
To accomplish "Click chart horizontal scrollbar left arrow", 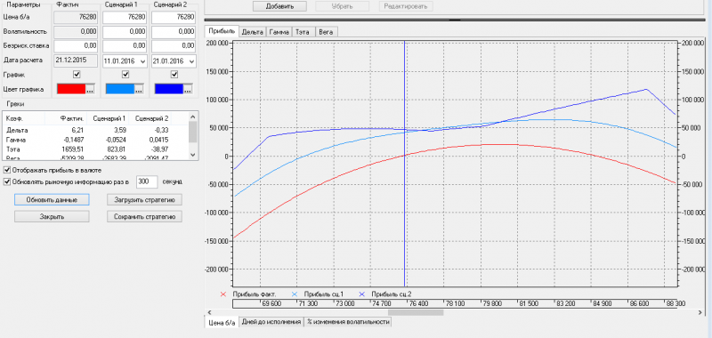I will tap(209, 312).
